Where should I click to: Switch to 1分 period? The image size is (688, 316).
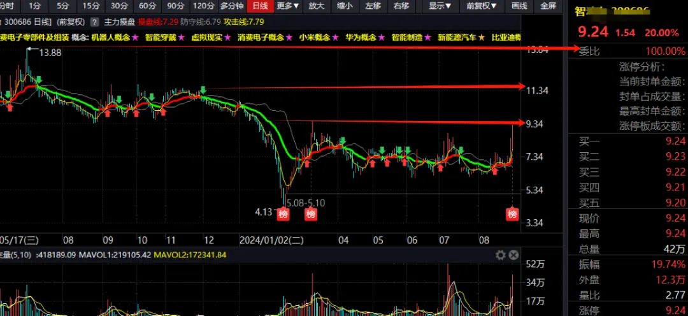pos(35,6)
